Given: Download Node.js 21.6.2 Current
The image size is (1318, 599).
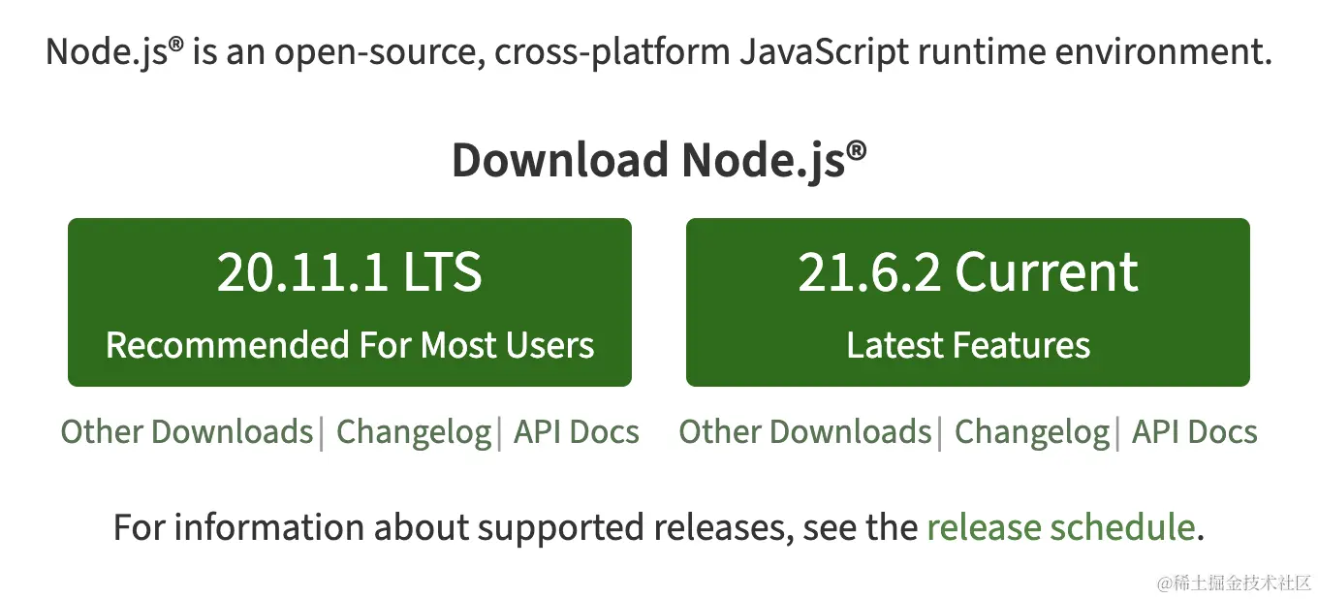Looking at the screenshot, I should 967,302.
